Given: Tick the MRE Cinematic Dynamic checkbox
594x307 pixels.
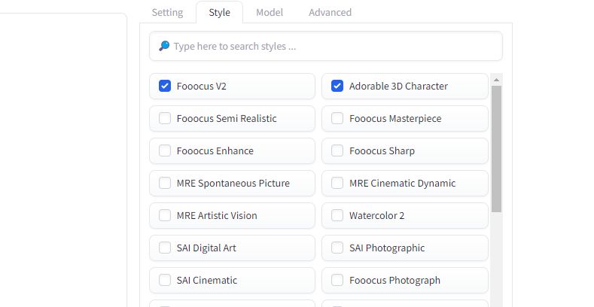Looking at the screenshot, I should tap(337, 183).
